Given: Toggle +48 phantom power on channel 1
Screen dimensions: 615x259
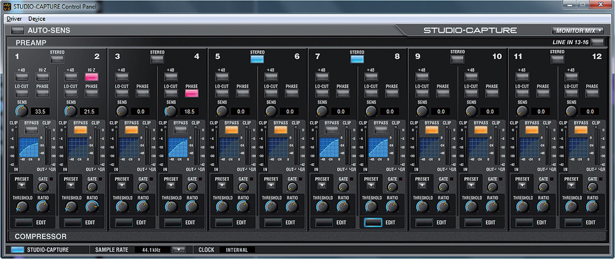Looking at the screenshot, I should tap(22, 77).
